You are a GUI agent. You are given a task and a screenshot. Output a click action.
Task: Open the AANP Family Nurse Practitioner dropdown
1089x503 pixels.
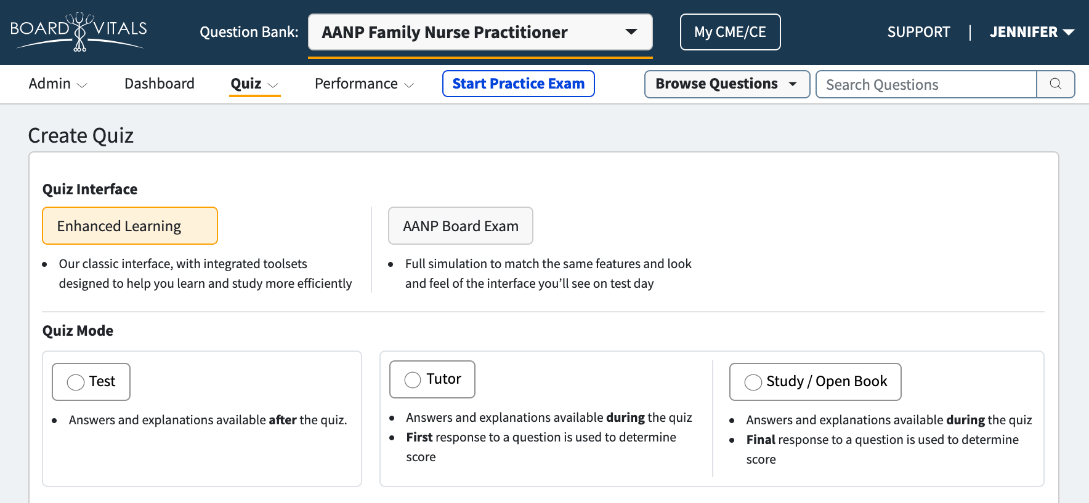pyautogui.click(x=480, y=32)
